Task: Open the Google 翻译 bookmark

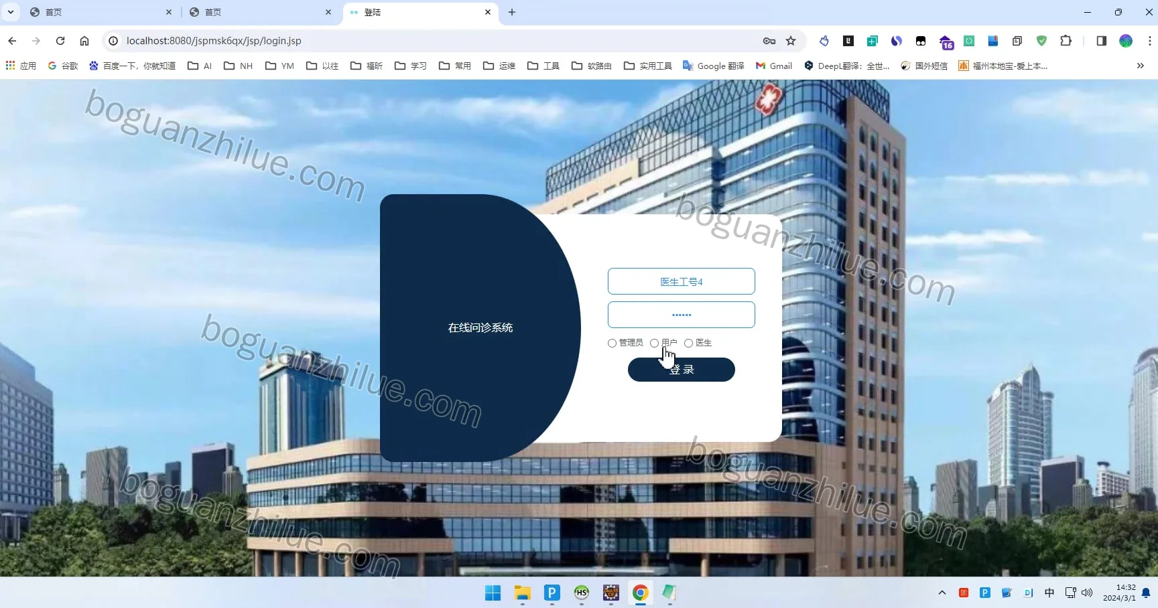Action: [714, 66]
